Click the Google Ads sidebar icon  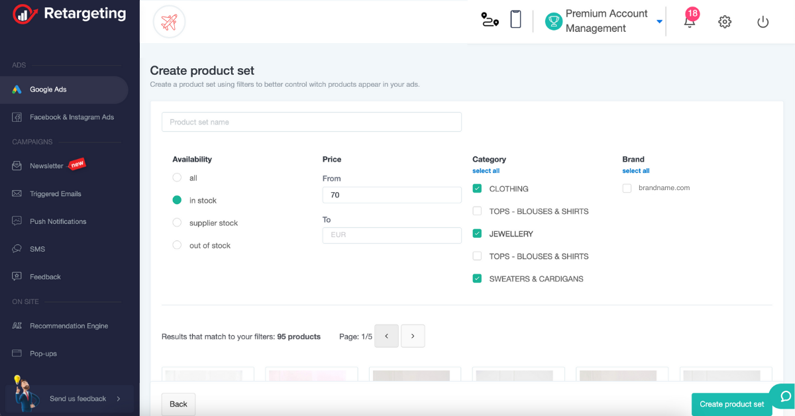tap(17, 89)
